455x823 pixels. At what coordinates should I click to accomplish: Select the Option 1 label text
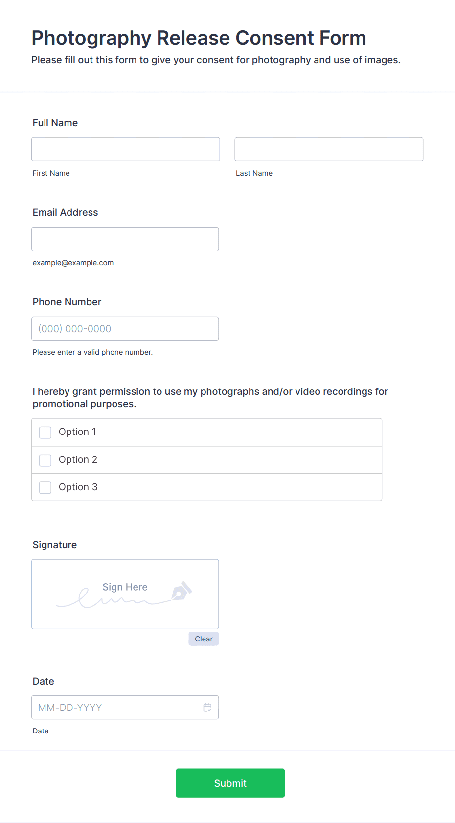coord(77,432)
